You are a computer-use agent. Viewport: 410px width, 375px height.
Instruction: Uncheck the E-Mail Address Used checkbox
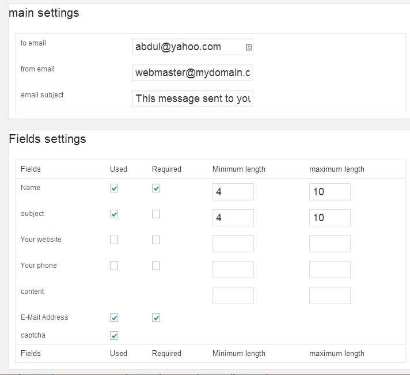point(114,318)
